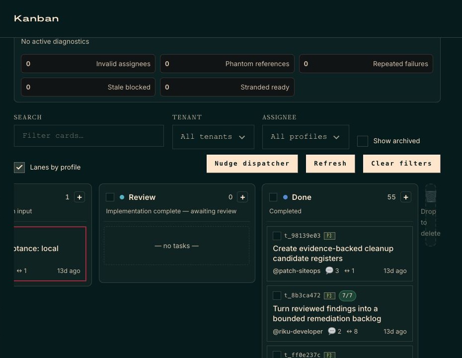Open the red-bordered card ending 'local'
The image size is (462, 358).
click(50, 254)
